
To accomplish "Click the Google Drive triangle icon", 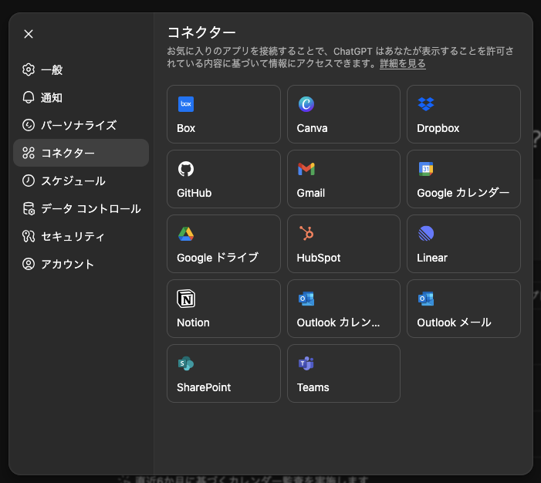I will (186, 234).
